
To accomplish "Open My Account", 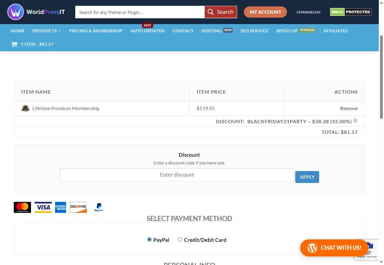I will tap(265, 12).
